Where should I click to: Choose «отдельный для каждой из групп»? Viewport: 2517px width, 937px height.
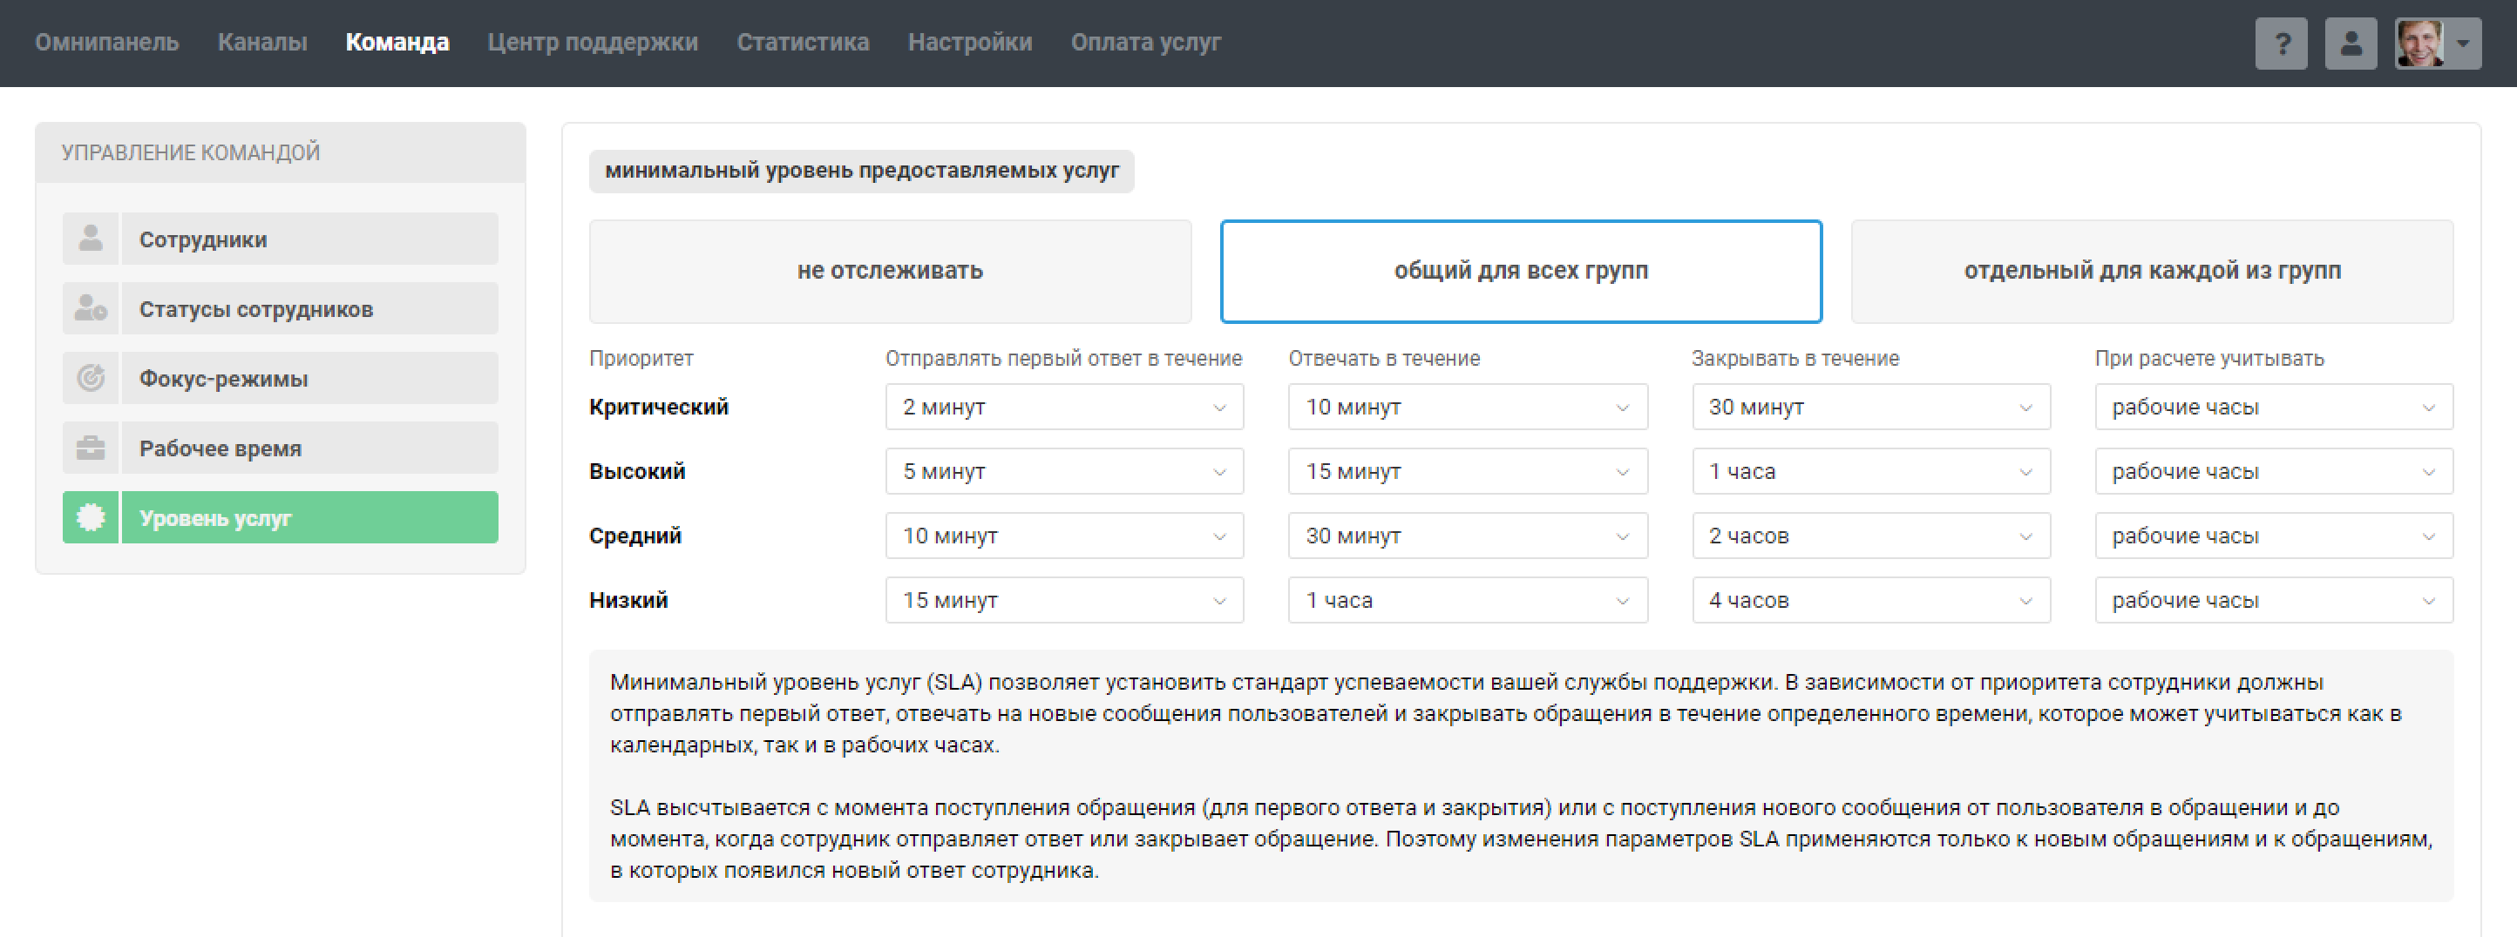(2151, 272)
